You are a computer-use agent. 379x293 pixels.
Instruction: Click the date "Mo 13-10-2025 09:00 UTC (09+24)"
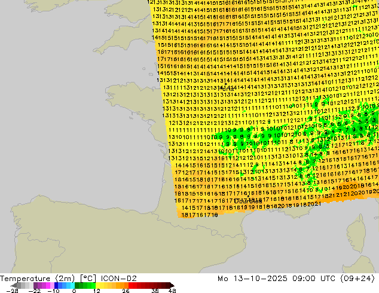pyautogui.click(x=297, y=279)
